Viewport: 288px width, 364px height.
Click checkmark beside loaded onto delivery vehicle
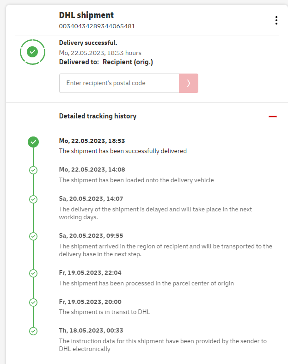tap(33, 170)
